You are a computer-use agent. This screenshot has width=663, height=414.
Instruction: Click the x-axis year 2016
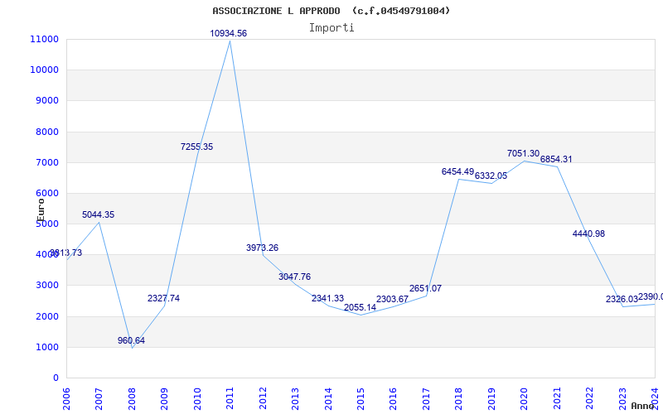coord(393,398)
